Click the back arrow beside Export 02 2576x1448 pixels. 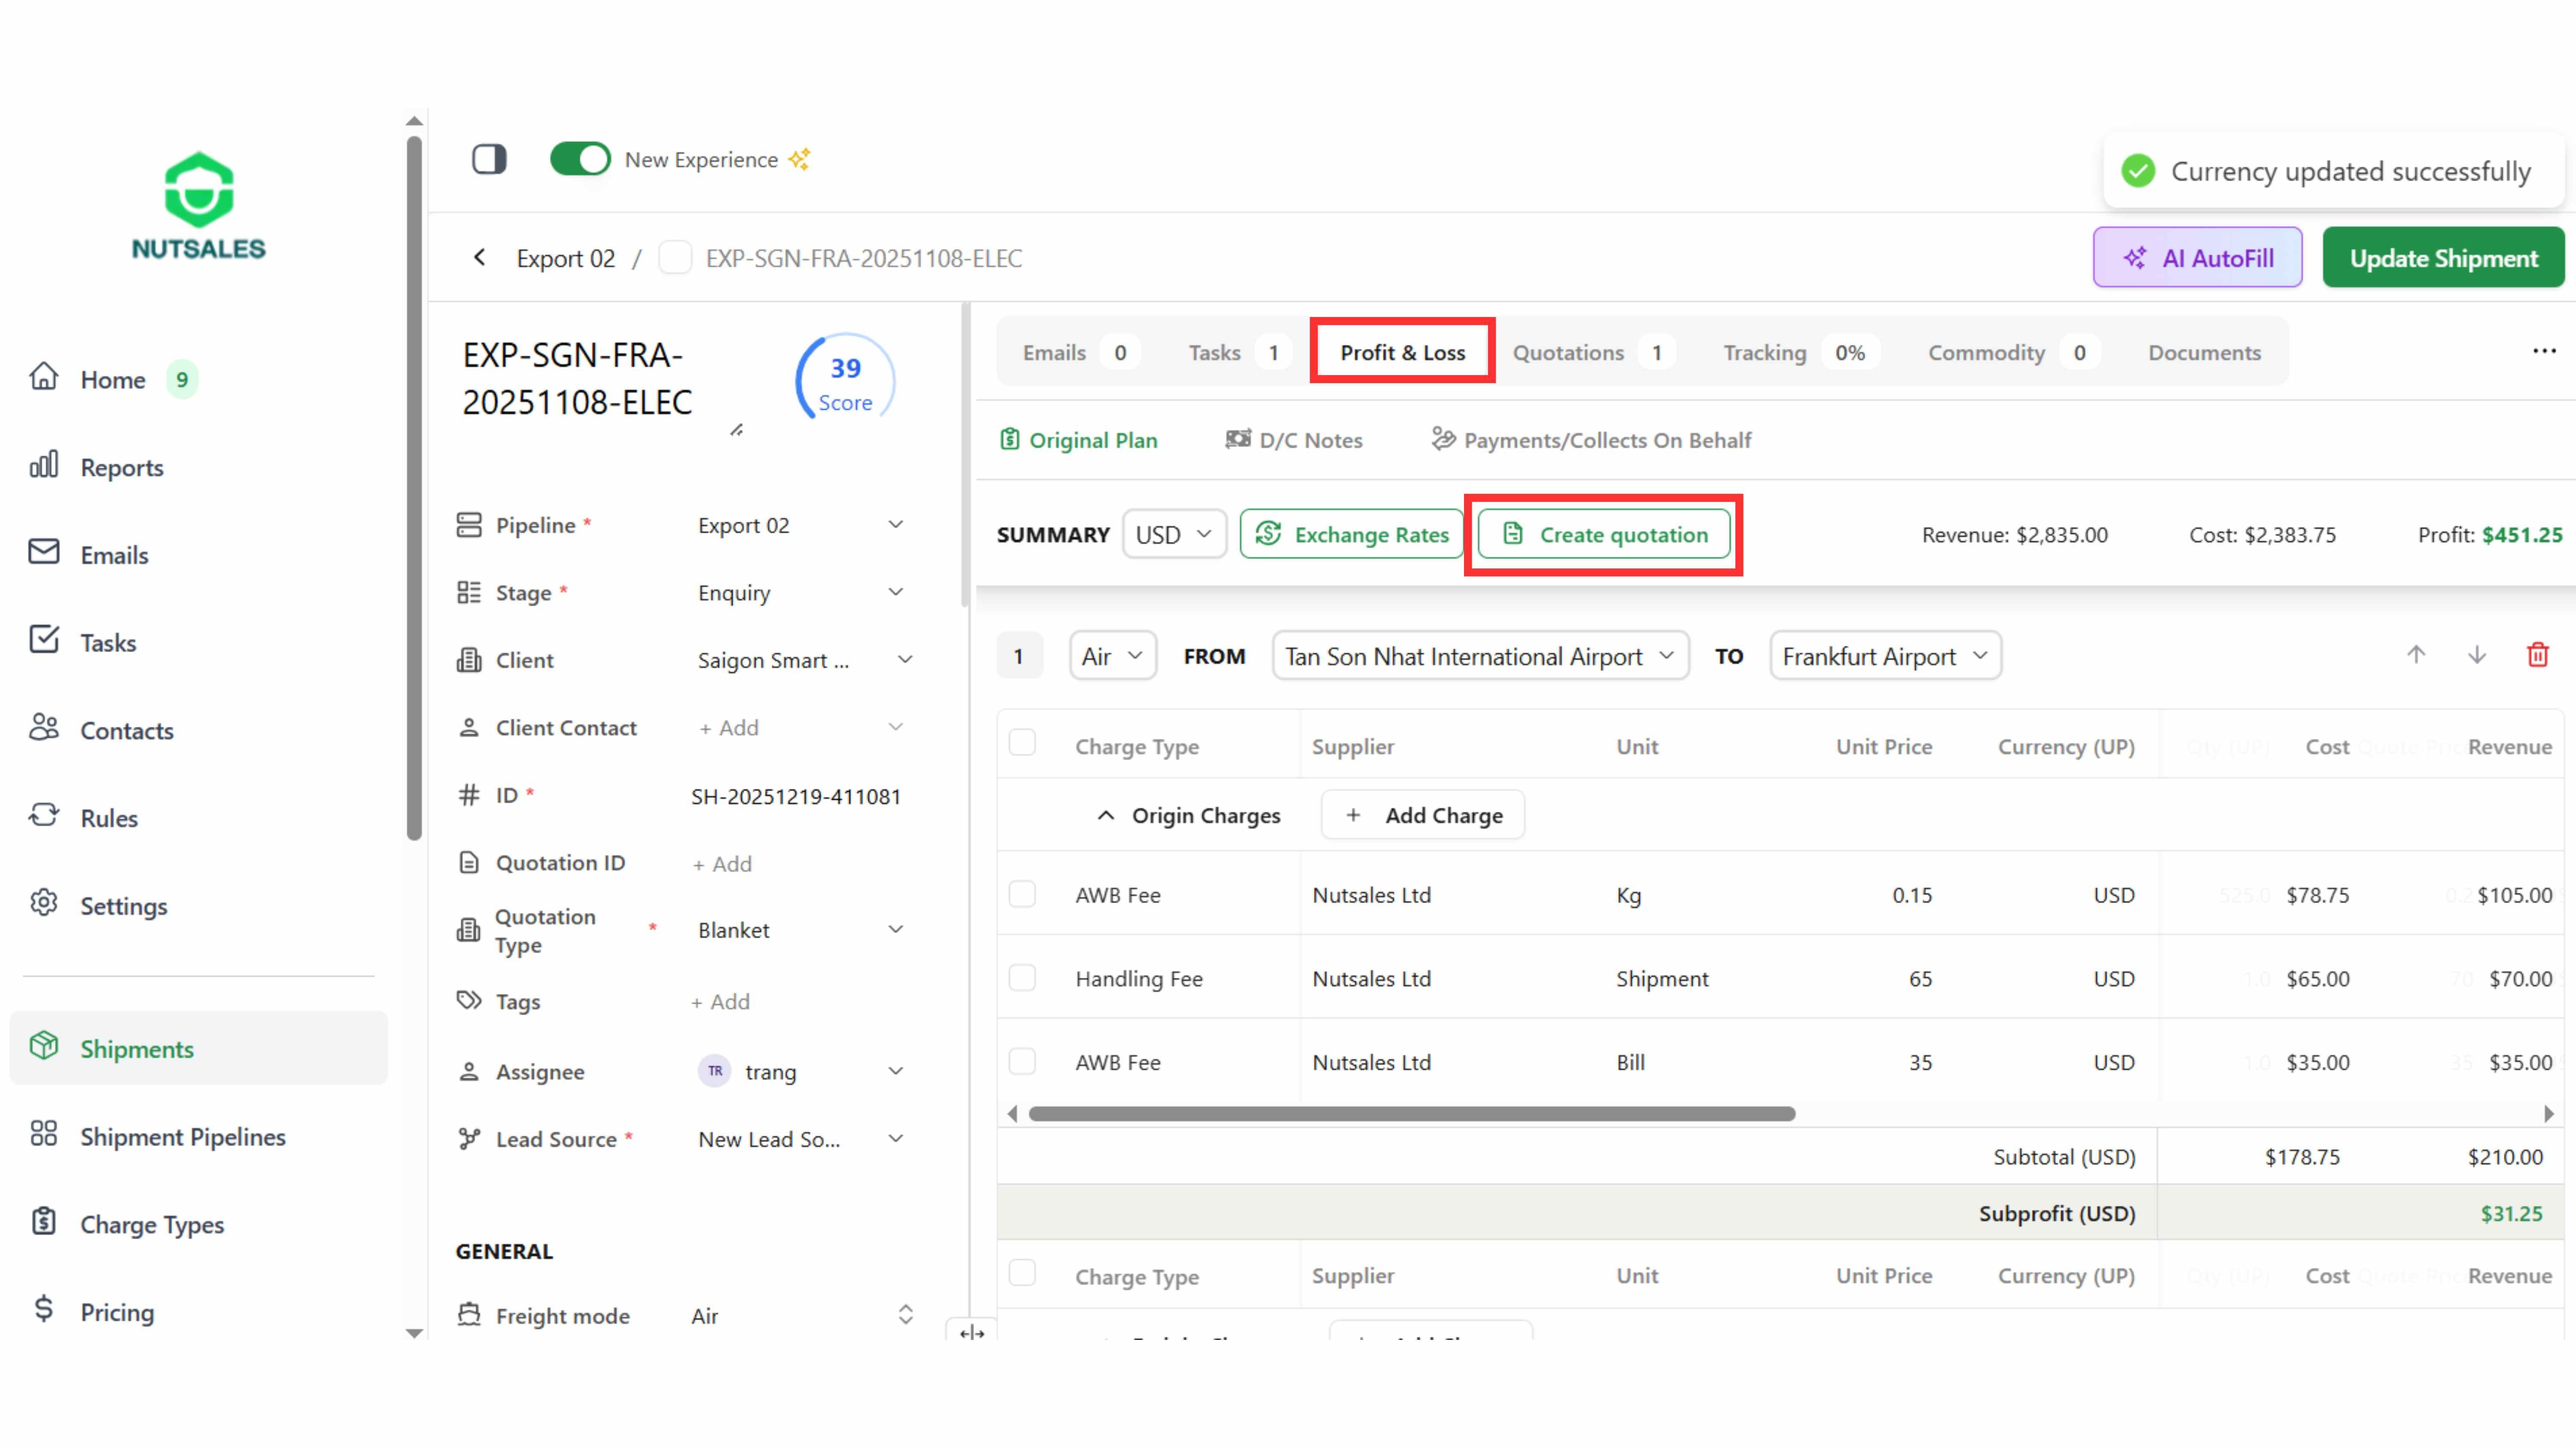(480, 258)
